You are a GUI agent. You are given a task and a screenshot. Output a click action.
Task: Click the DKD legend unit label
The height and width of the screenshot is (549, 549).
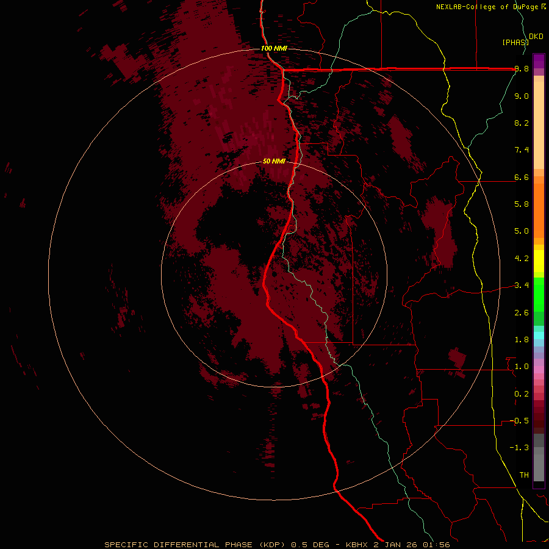coord(536,37)
